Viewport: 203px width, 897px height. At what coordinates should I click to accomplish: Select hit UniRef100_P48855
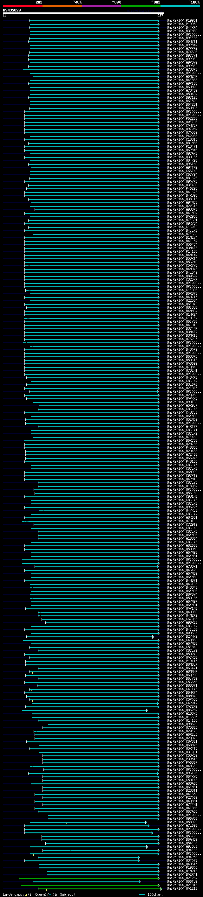(x=182, y=448)
